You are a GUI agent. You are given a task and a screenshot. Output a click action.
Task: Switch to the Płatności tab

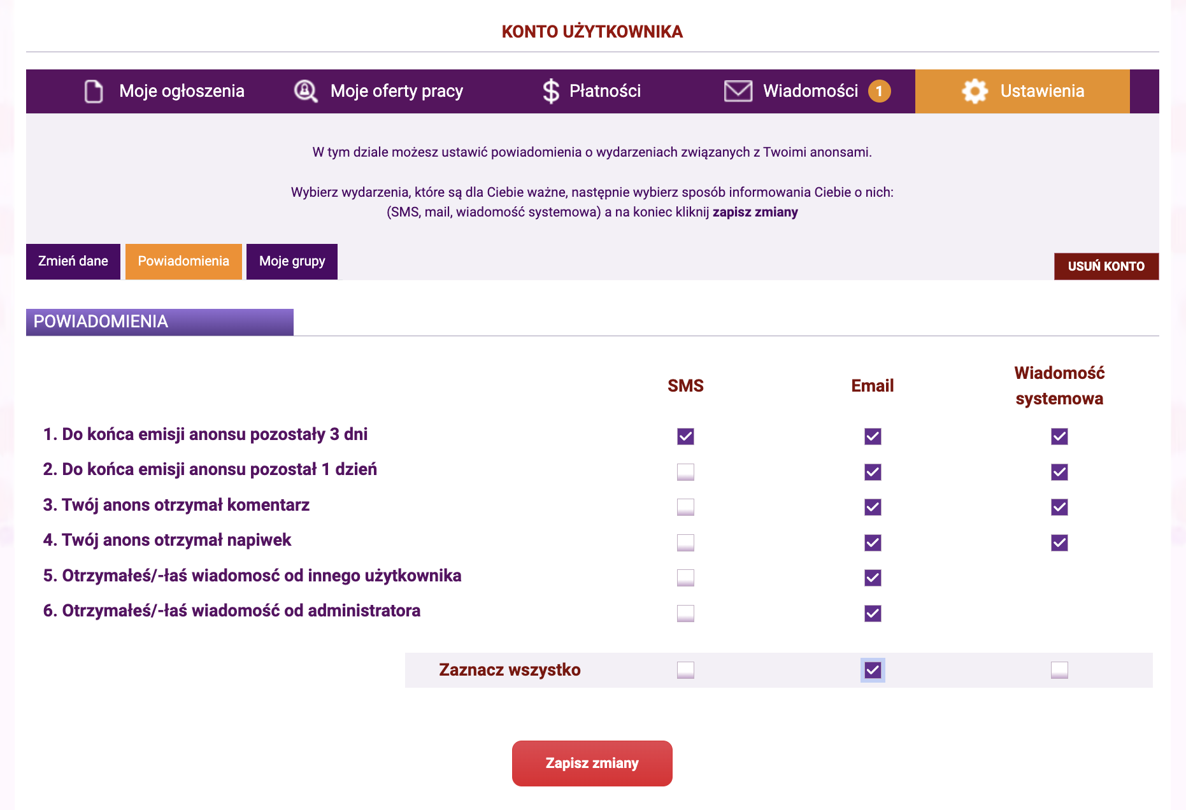click(604, 91)
